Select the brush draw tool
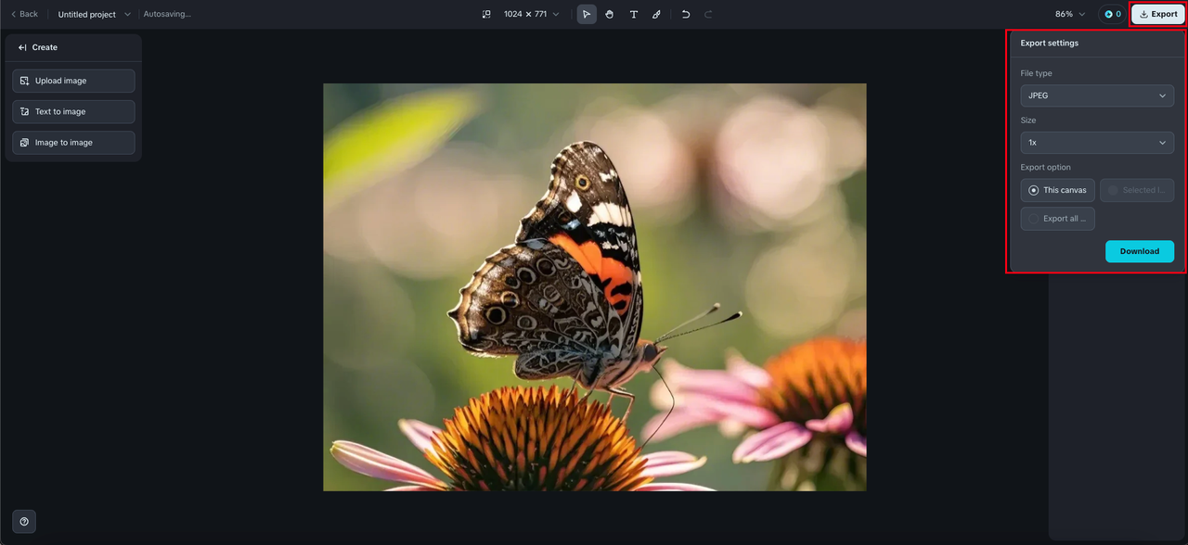Viewport: 1188px width, 545px height. click(657, 14)
